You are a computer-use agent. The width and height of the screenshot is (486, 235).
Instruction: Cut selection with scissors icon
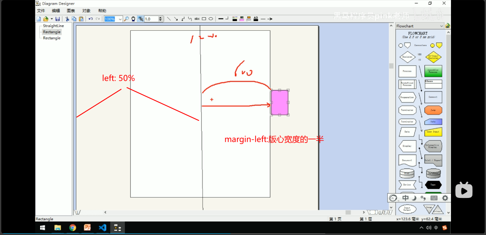pyautogui.click(x=67, y=19)
